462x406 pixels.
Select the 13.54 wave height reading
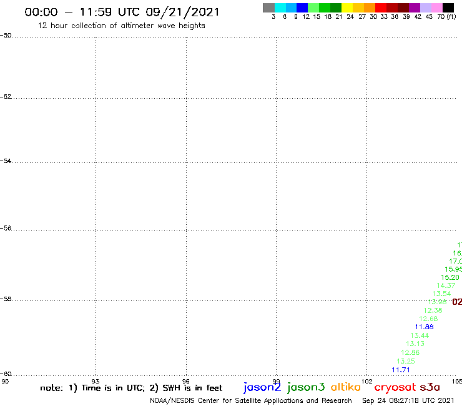click(441, 294)
